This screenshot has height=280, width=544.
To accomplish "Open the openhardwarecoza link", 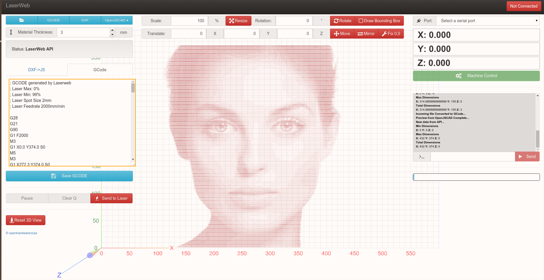I will tap(21, 233).
